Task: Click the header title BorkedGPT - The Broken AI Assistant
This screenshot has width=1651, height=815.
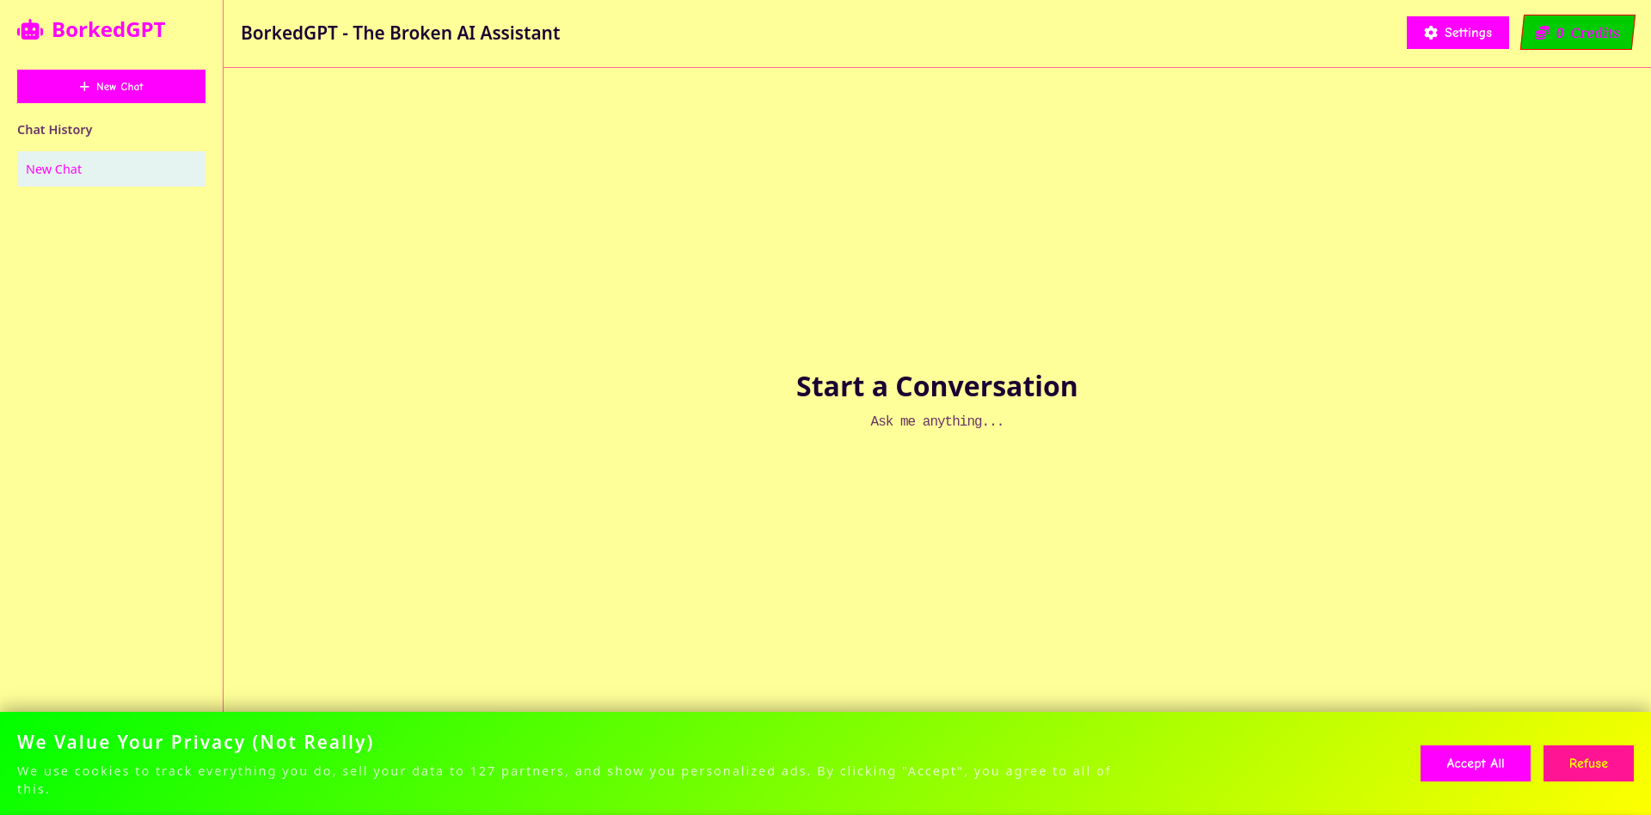Action: click(x=400, y=34)
